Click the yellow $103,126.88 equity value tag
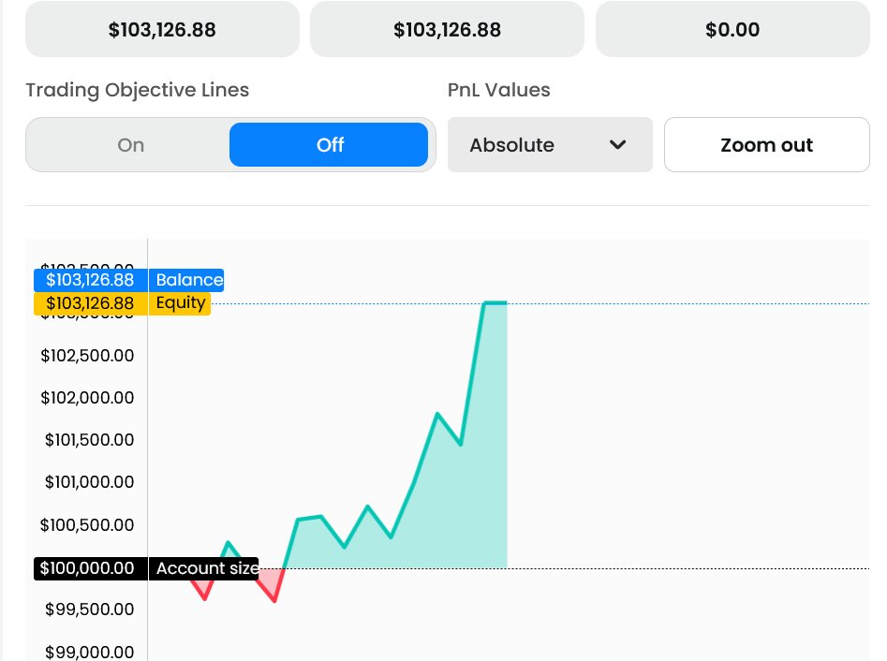This screenshot has height=661, width=887. pos(91,303)
